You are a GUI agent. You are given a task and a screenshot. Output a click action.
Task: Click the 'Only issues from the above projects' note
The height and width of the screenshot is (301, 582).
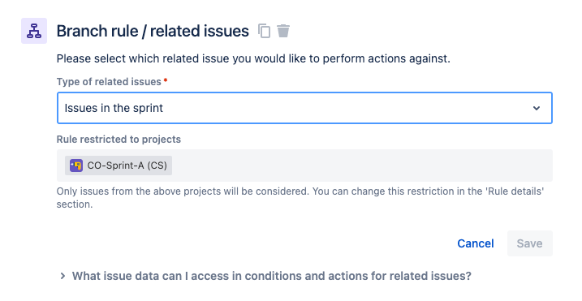click(300, 198)
